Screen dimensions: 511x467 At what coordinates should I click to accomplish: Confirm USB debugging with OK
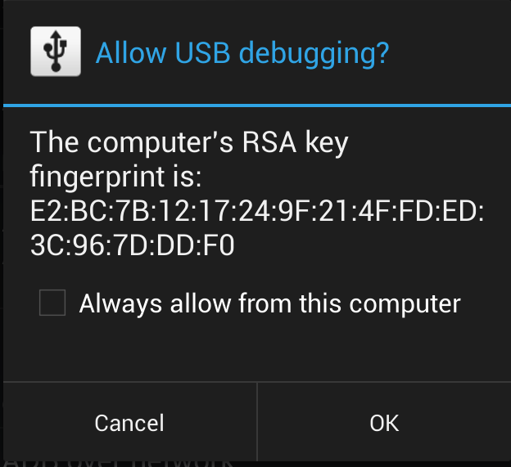[x=384, y=423]
